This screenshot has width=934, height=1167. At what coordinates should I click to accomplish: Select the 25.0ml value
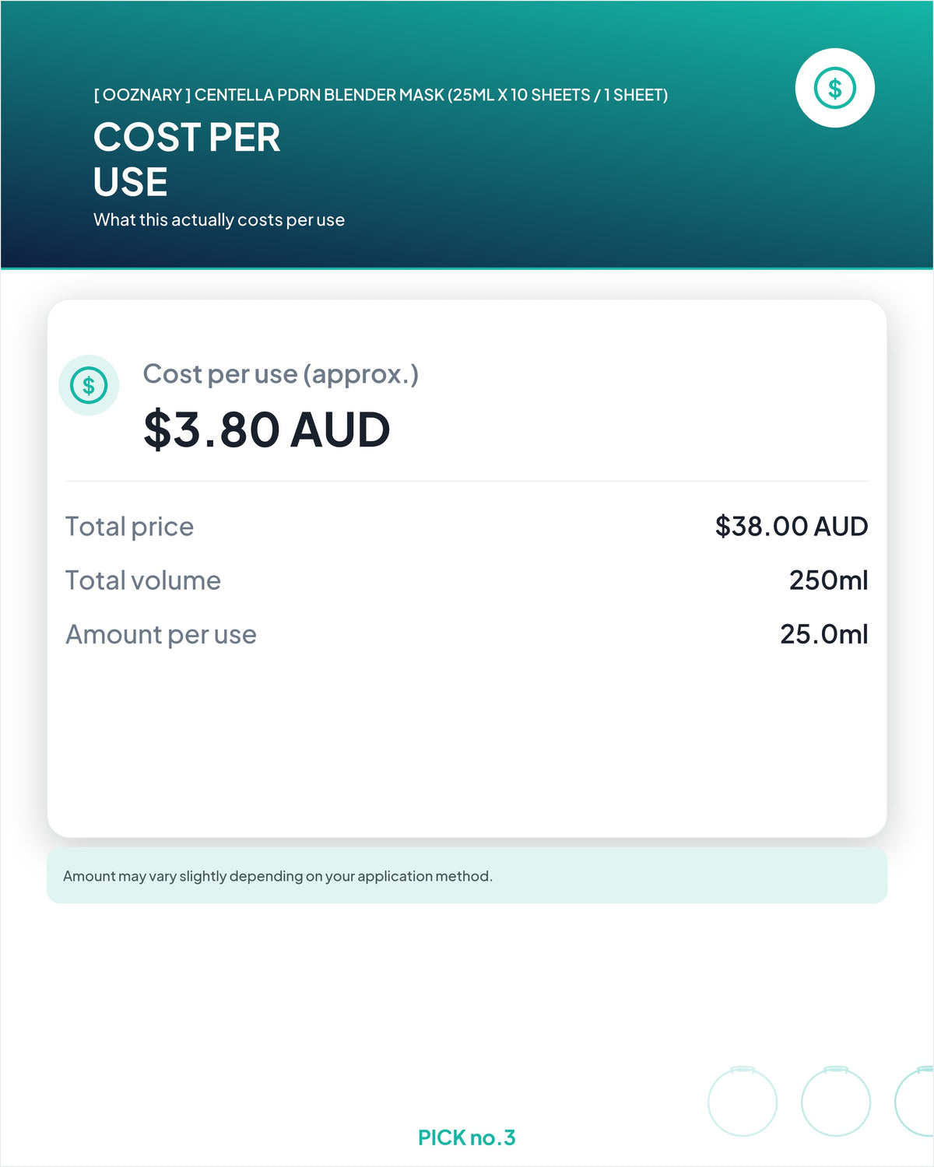click(x=824, y=635)
